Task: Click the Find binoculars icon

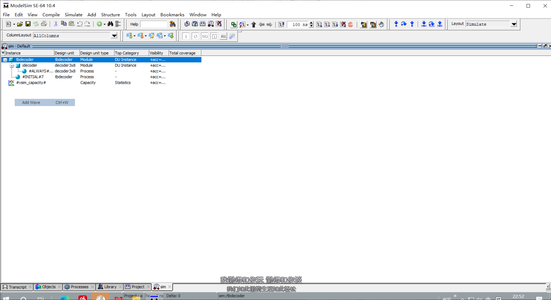Action: click(110, 24)
